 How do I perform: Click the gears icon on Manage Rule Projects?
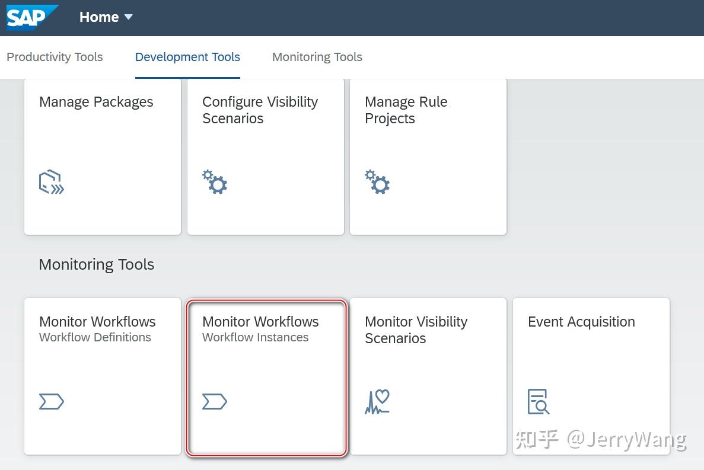coord(377,183)
